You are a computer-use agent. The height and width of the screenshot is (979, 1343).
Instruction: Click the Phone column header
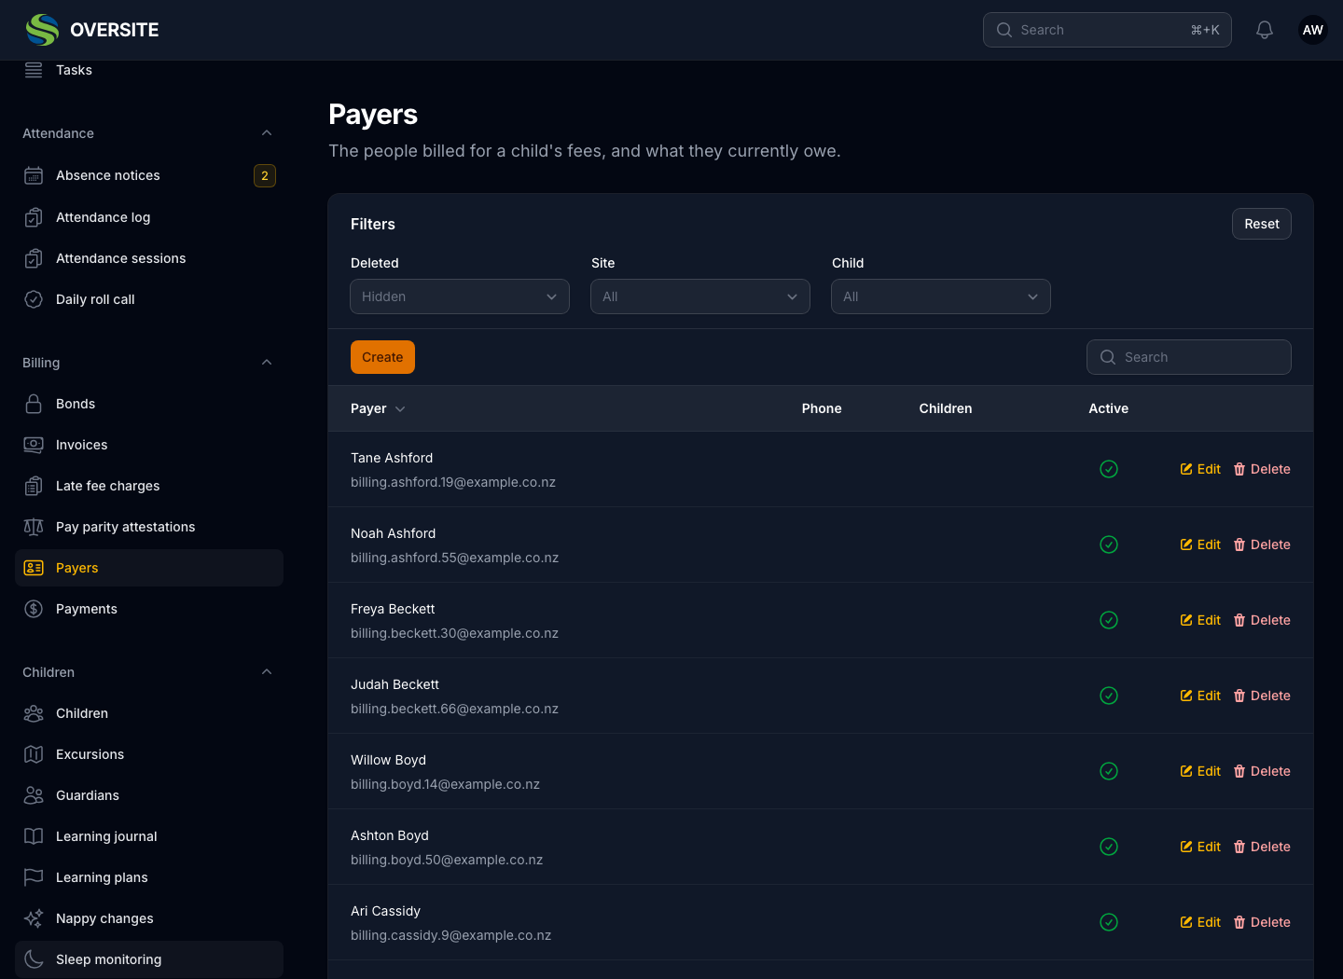coord(822,408)
